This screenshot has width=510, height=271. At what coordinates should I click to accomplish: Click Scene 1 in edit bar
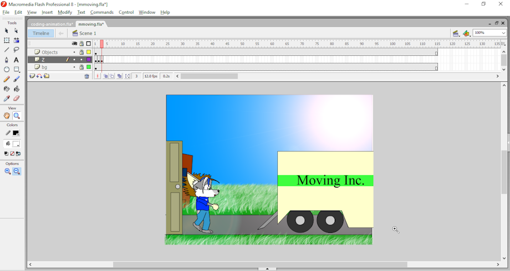tap(88, 33)
